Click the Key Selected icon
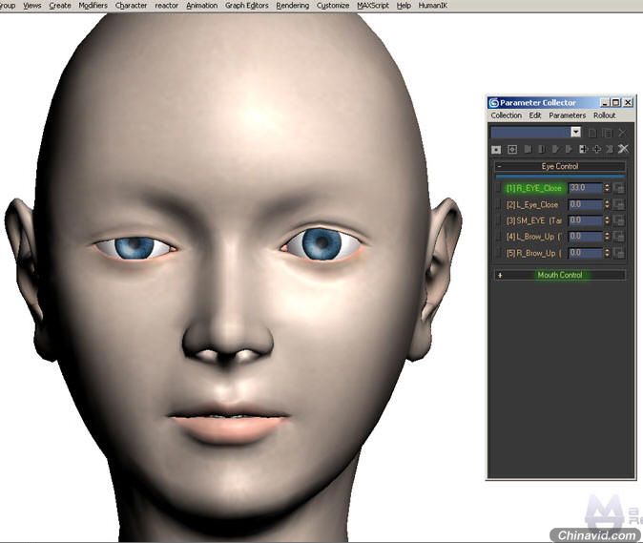 click(x=529, y=149)
